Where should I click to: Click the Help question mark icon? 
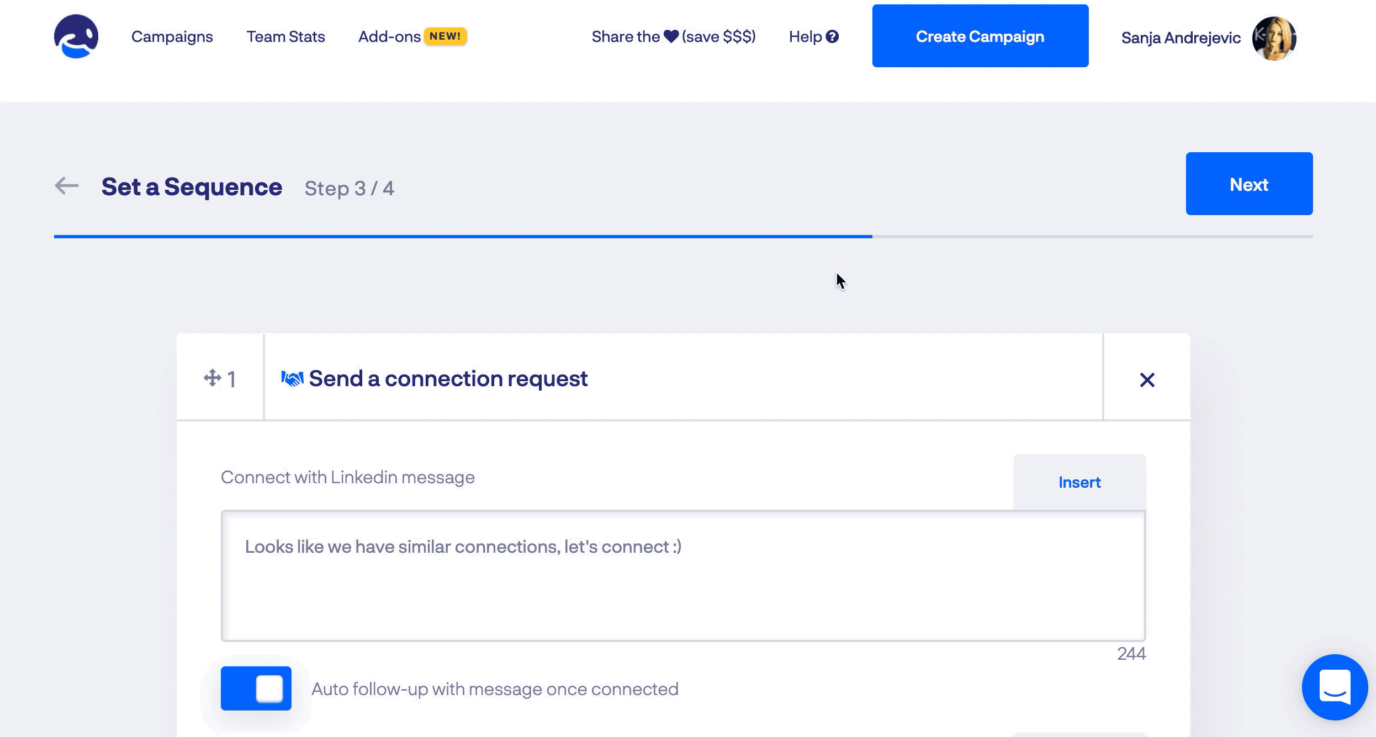[x=832, y=36]
